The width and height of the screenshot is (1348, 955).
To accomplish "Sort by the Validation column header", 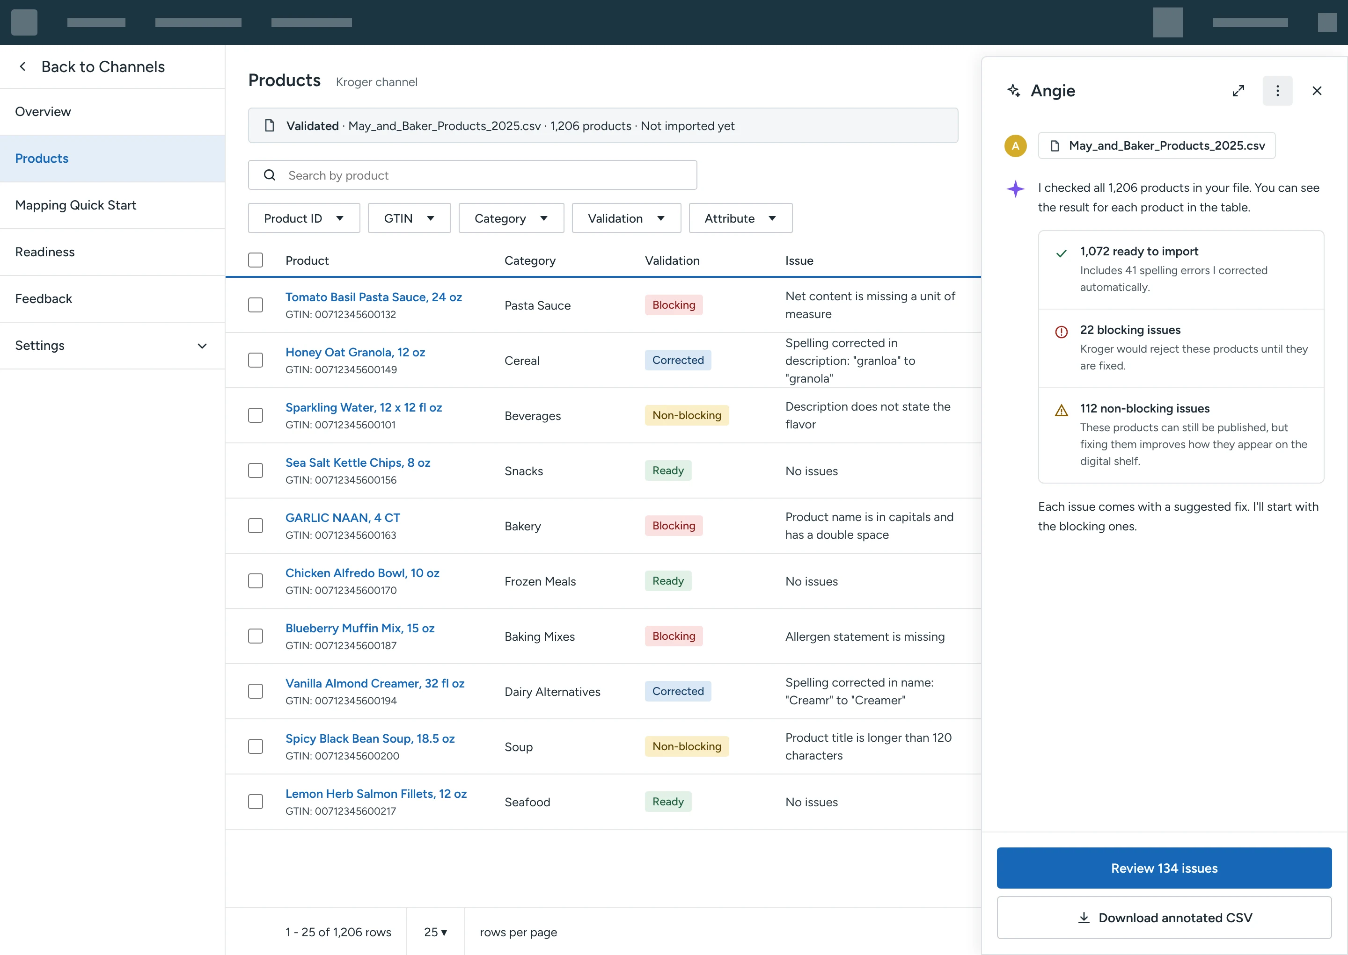I will (x=672, y=260).
